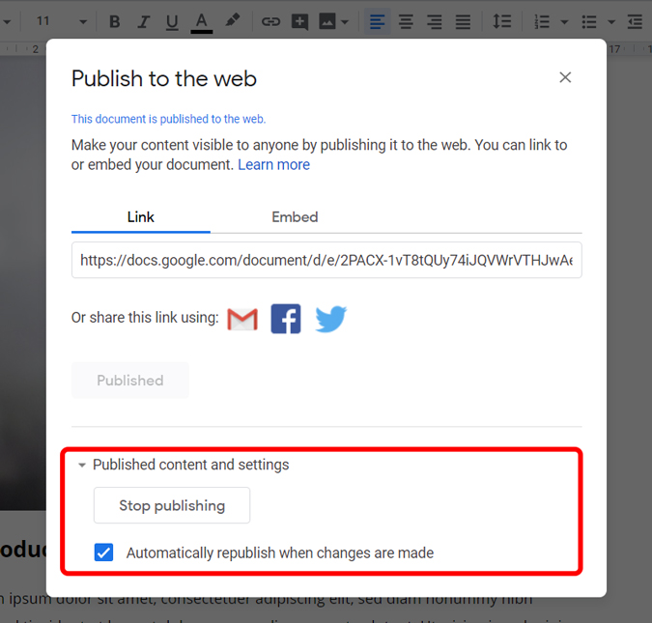The width and height of the screenshot is (652, 623).
Task: Click the 'Publish to the web' heading
Action: pyautogui.click(x=164, y=78)
